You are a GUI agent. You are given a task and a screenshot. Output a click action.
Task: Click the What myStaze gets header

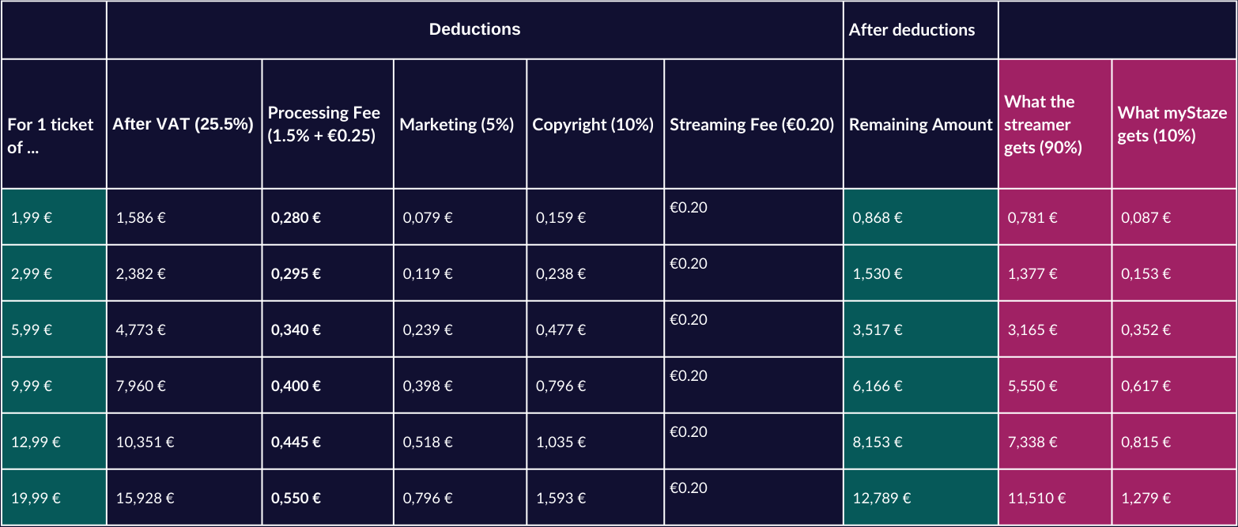coord(1172,124)
